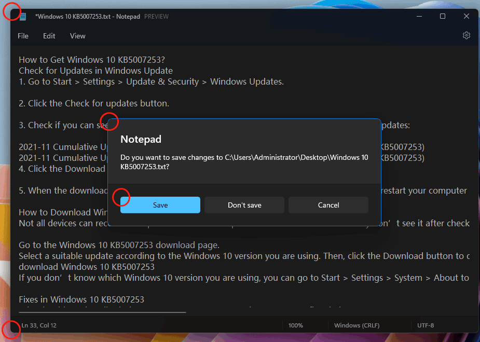
Task: Open the View menu
Action: pos(77,36)
